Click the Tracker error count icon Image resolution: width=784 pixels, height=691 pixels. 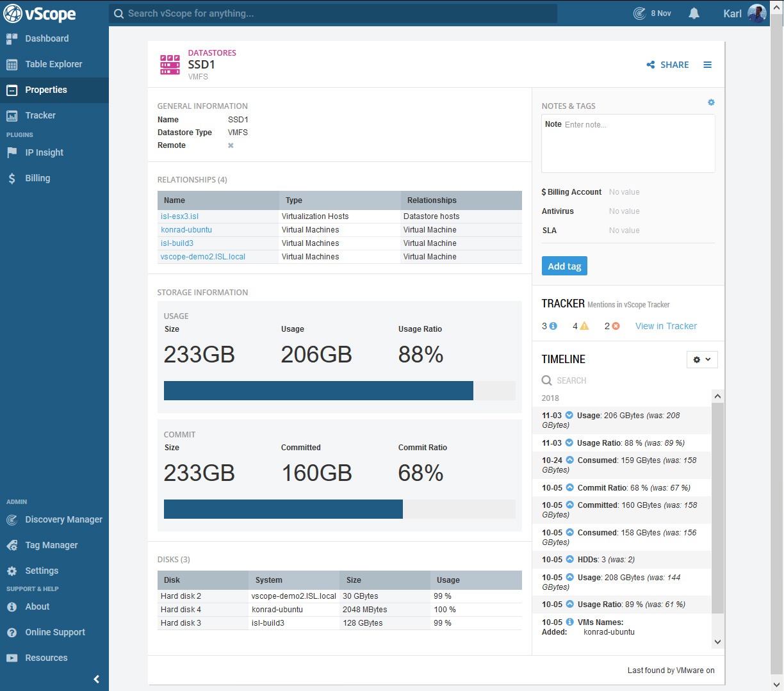point(616,326)
